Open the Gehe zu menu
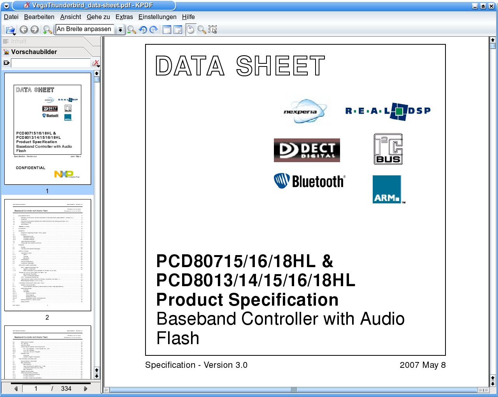 [x=98, y=17]
